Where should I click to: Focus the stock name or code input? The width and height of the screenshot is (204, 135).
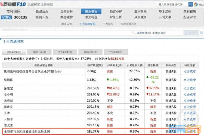[x=172, y=4]
